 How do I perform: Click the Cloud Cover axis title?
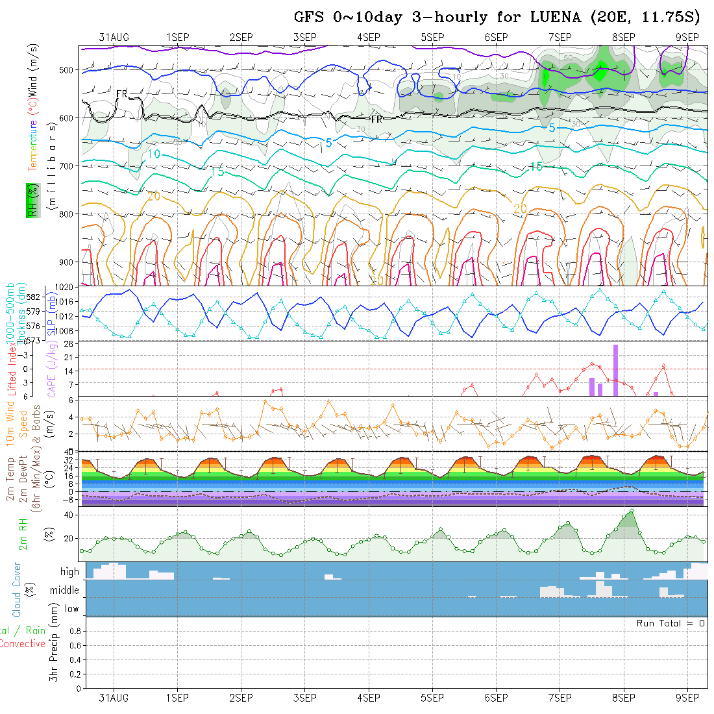(x=16, y=589)
